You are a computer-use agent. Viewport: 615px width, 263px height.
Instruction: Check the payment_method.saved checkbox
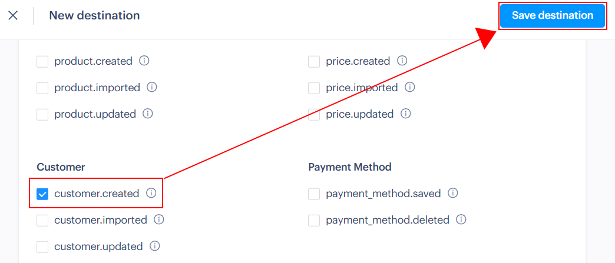click(314, 194)
